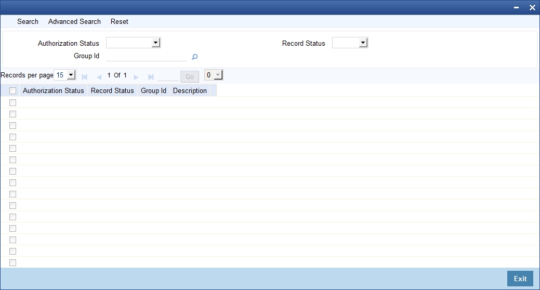This screenshot has width=540, height=290.
Task: Tick the last row checkbox in results table
Action: (x=13, y=263)
